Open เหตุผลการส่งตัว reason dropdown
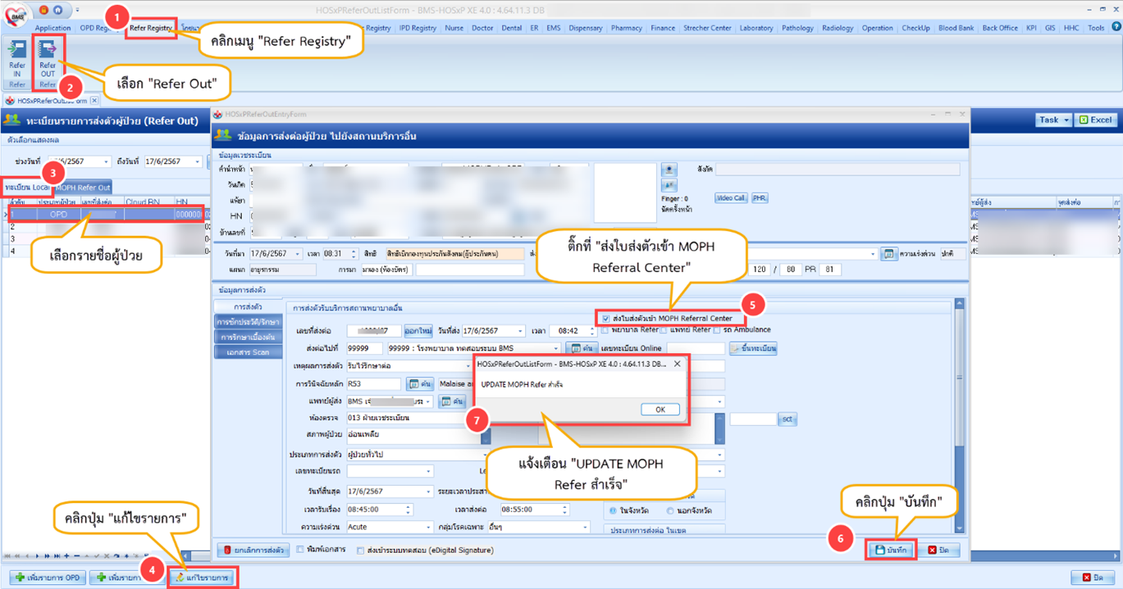Viewport: 1123px width, 589px height. coord(468,366)
